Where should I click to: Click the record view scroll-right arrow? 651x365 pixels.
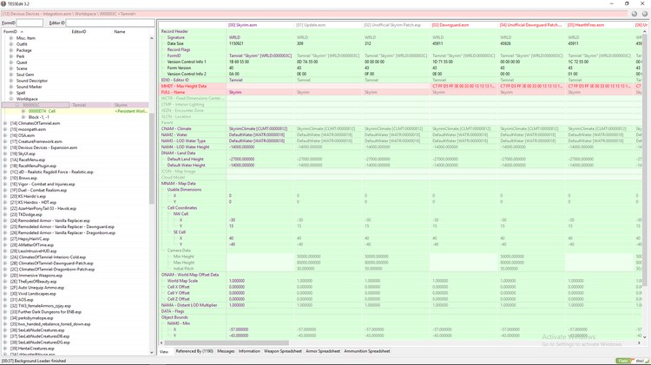click(x=639, y=343)
